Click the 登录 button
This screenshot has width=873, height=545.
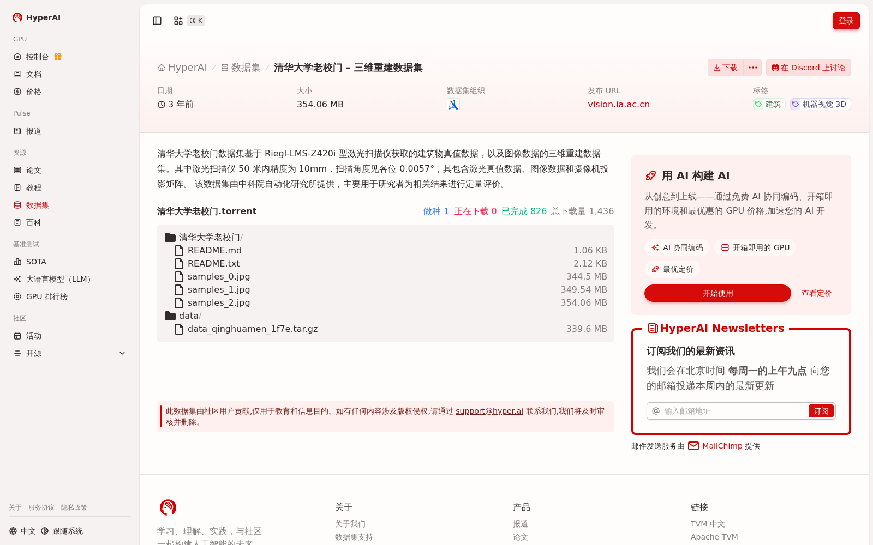tap(846, 21)
